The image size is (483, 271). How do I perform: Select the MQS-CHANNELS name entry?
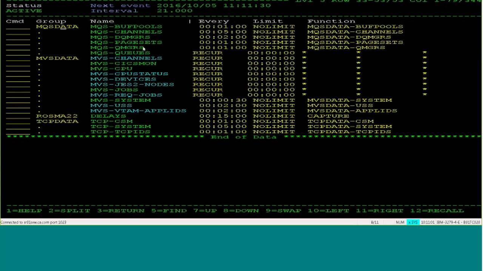coord(126,32)
